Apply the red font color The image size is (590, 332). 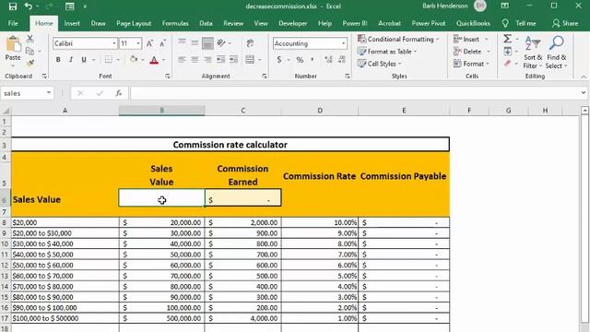[154, 59]
